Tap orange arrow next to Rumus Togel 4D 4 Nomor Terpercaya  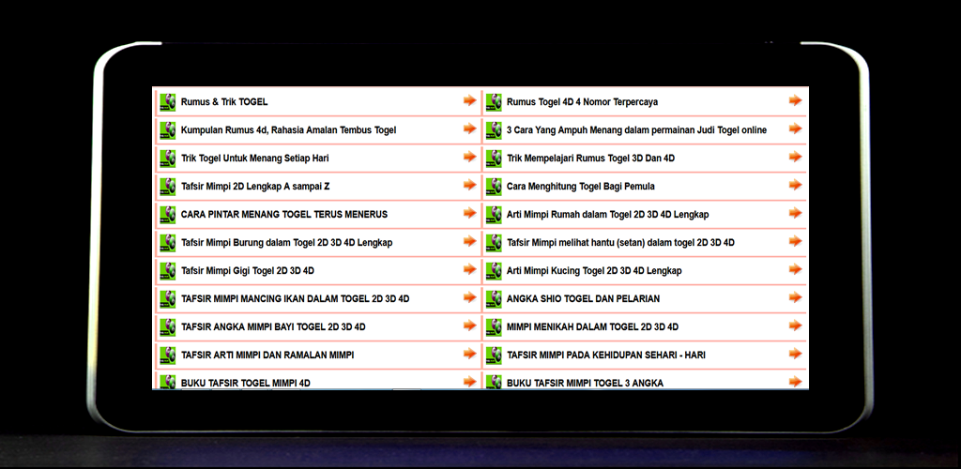pyautogui.click(x=795, y=101)
